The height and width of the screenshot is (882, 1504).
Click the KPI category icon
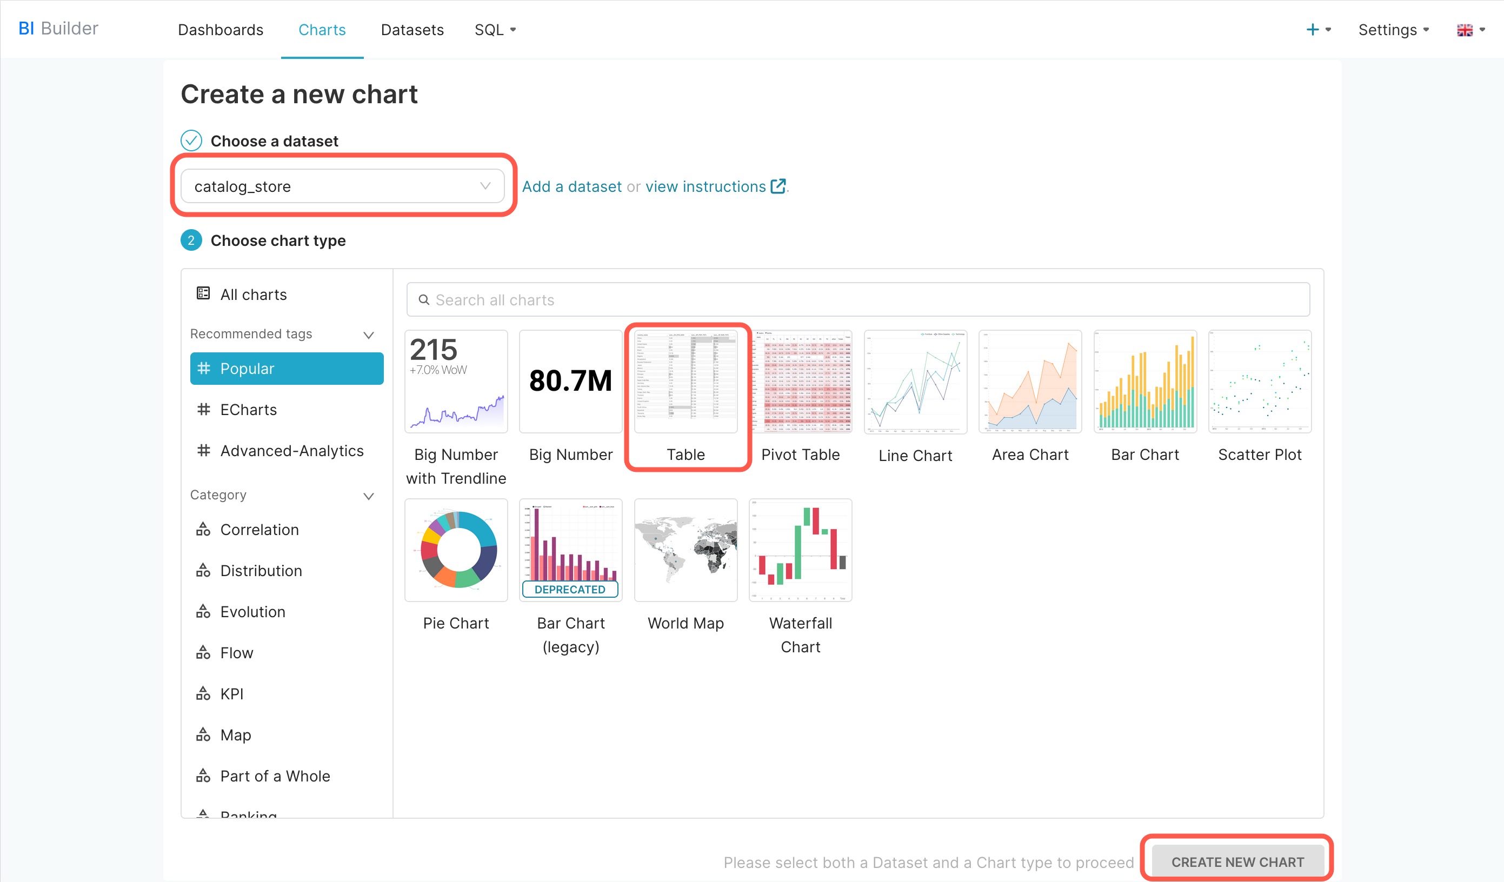[203, 693]
